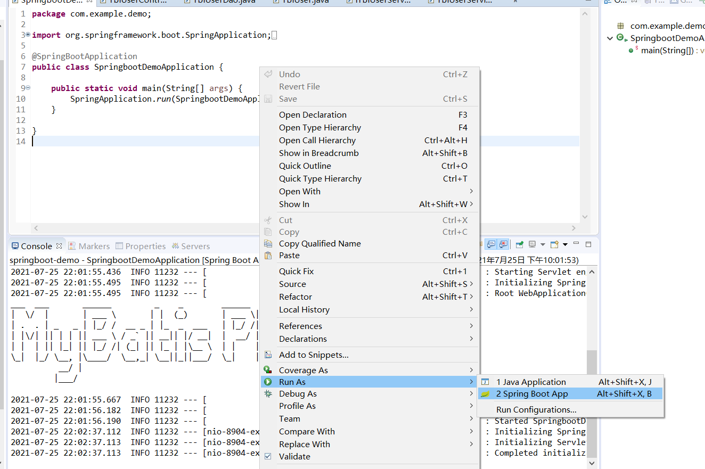The image size is (705, 469).
Task: Maximize the Console view
Action: (x=588, y=244)
